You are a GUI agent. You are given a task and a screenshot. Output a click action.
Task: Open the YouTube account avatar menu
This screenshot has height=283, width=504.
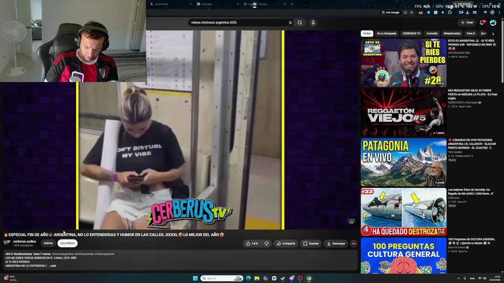[493, 22]
